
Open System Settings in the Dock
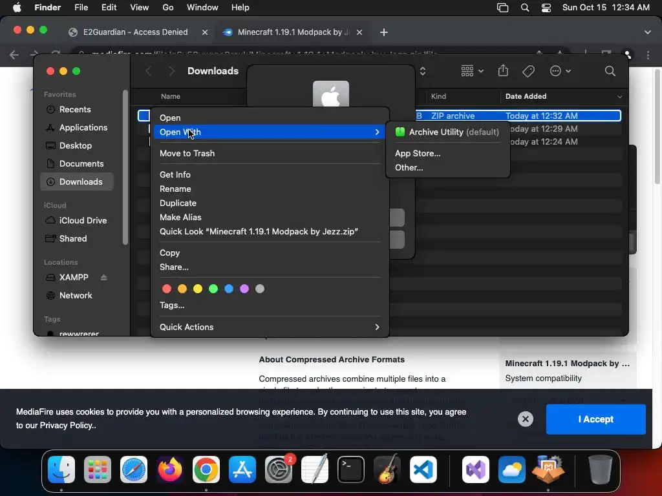pos(279,470)
